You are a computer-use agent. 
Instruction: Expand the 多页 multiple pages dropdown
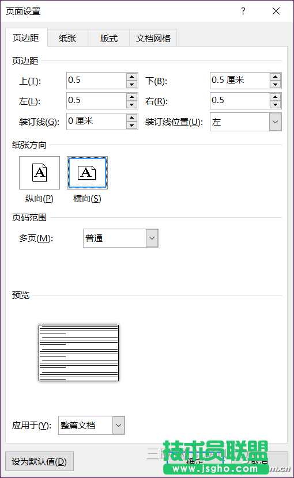[x=152, y=238]
